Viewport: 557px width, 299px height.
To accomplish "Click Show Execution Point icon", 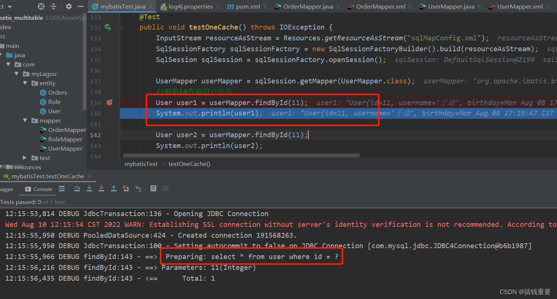I will click(x=62, y=189).
